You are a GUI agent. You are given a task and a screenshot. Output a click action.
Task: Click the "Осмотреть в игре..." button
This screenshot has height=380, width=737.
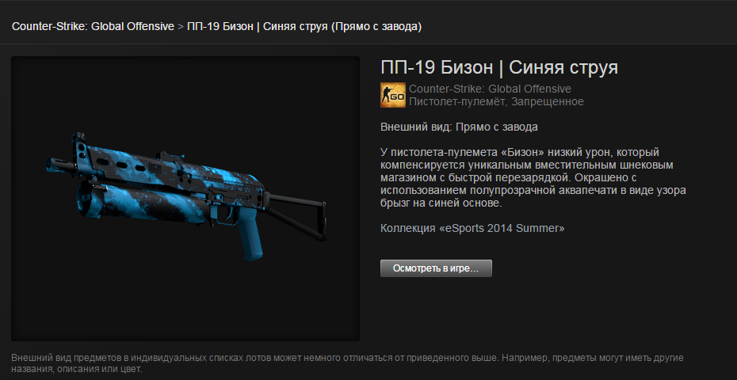coord(436,268)
